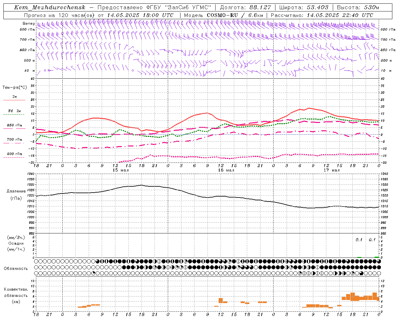The image size is (397, 317).
Task: Click the Облачность cloud cover label
Action: click(16, 269)
